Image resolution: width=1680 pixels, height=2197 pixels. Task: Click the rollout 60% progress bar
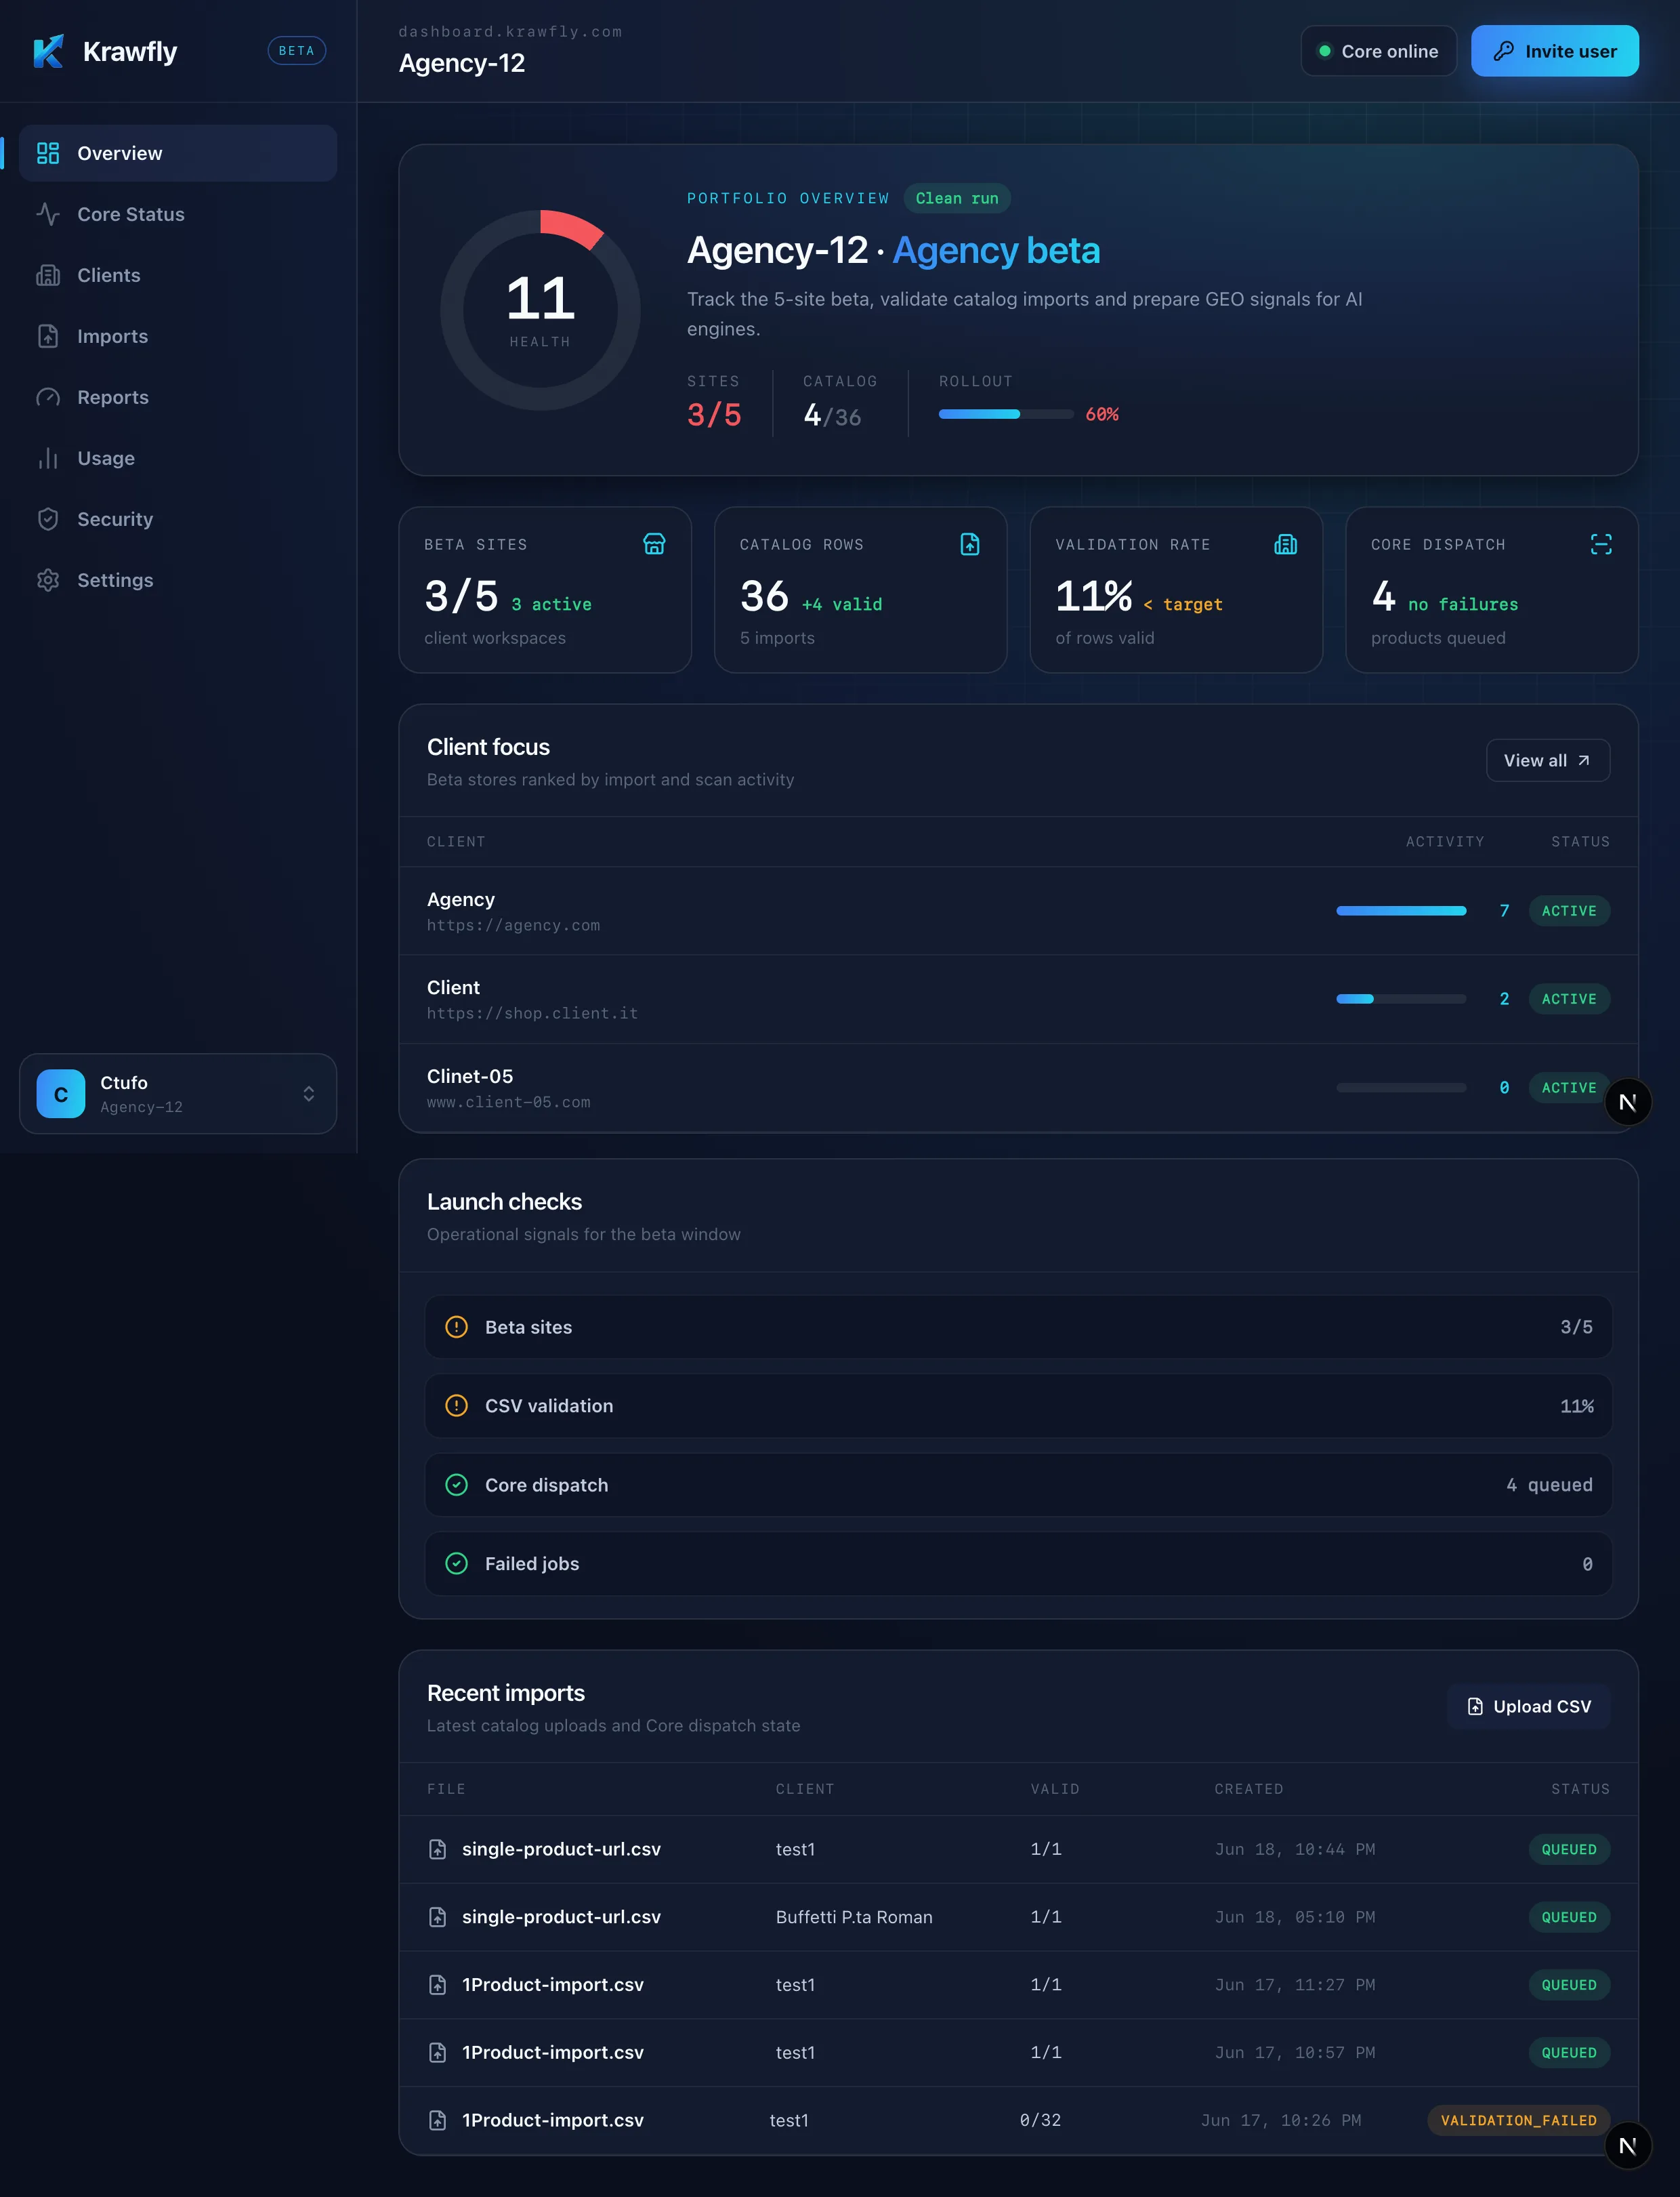point(1006,414)
